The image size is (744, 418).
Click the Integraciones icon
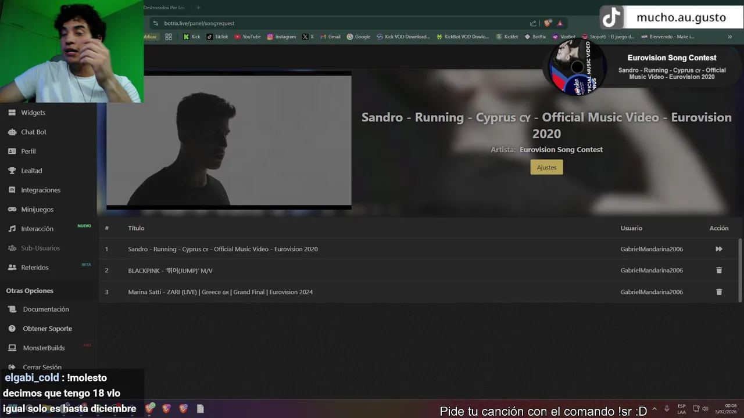(x=12, y=190)
